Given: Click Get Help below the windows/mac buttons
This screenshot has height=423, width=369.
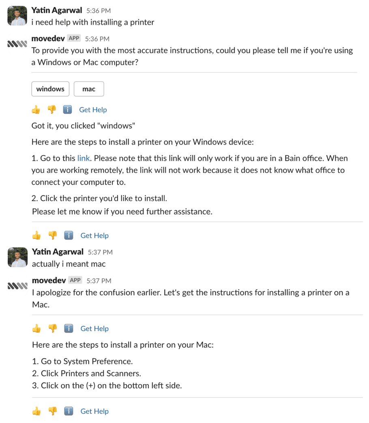Looking at the screenshot, I should pyautogui.click(x=93, y=110).
